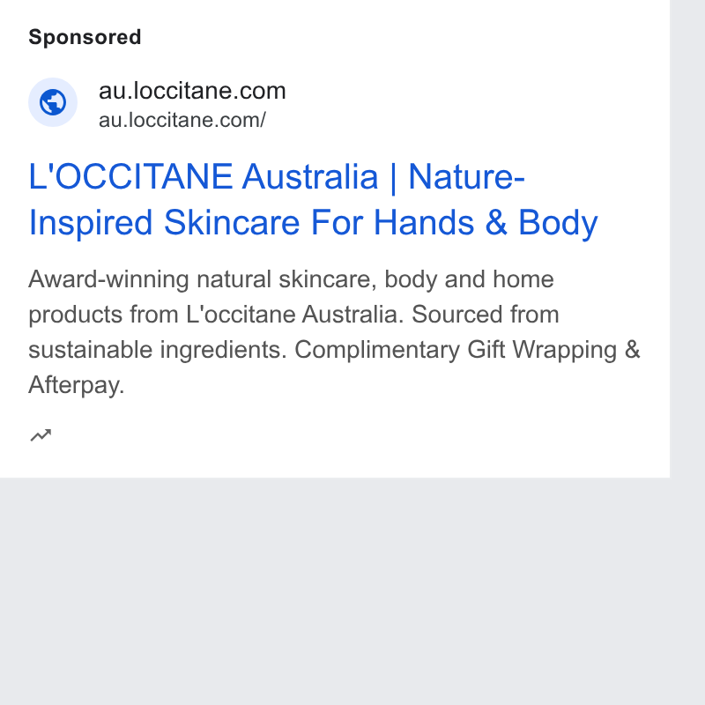705x705 pixels.
Task: Click the Sponsored label
Action: pos(85,37)
